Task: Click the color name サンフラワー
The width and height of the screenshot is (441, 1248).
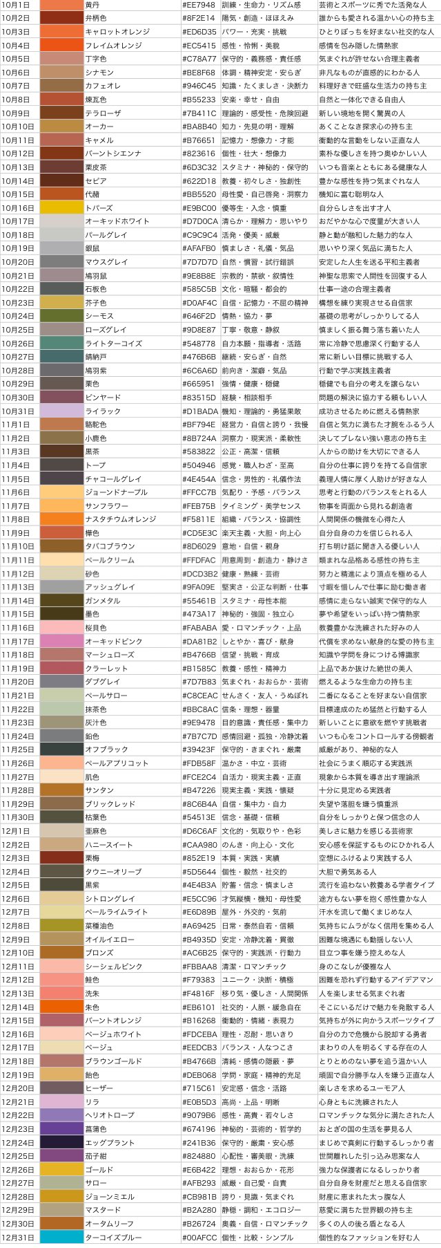Action: pyautogui.click(x=106, y=506)
